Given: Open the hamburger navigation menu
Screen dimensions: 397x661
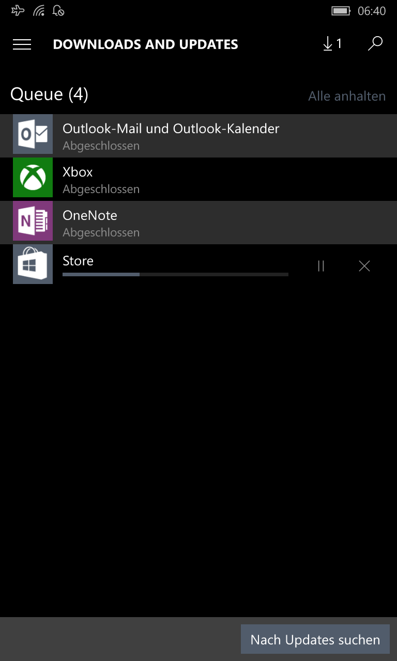Looking at the screenshot, I should 22,44.
